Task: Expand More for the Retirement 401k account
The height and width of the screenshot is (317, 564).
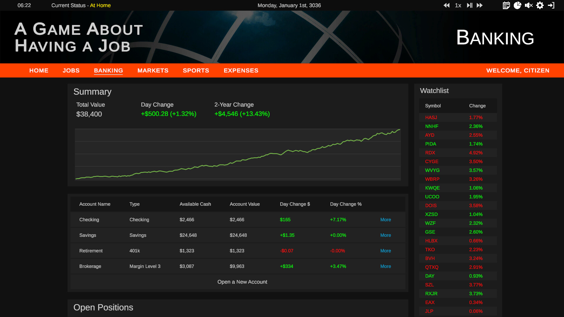Action: click(385, 251)
